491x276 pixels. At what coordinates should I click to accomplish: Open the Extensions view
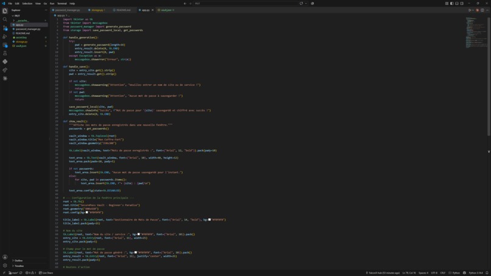pyautogui.click(x=5, y=45)
